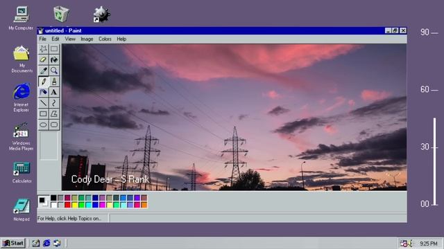Click the 9:25 PM taskbar clock
Screen dimensions: 444x249
(429, 243)
